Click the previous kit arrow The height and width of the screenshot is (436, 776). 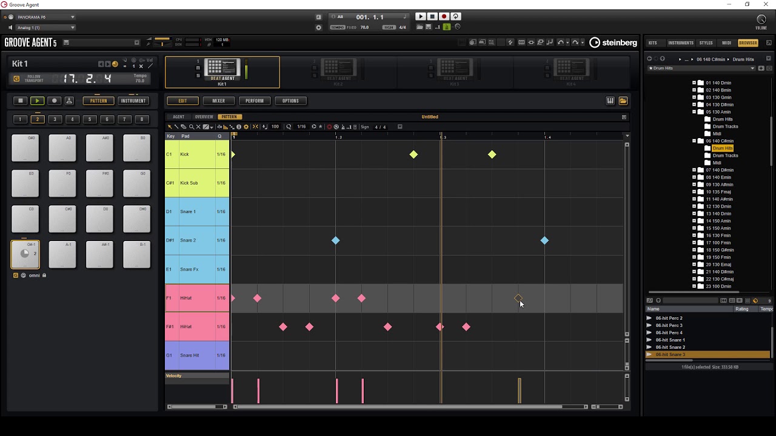(x=101, y=64)
